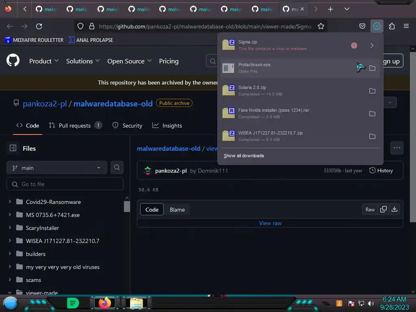Open MEDIAFIRE ROULETTER bookmark
Viewport: 416px width, 312px height.
coord(34,40)
